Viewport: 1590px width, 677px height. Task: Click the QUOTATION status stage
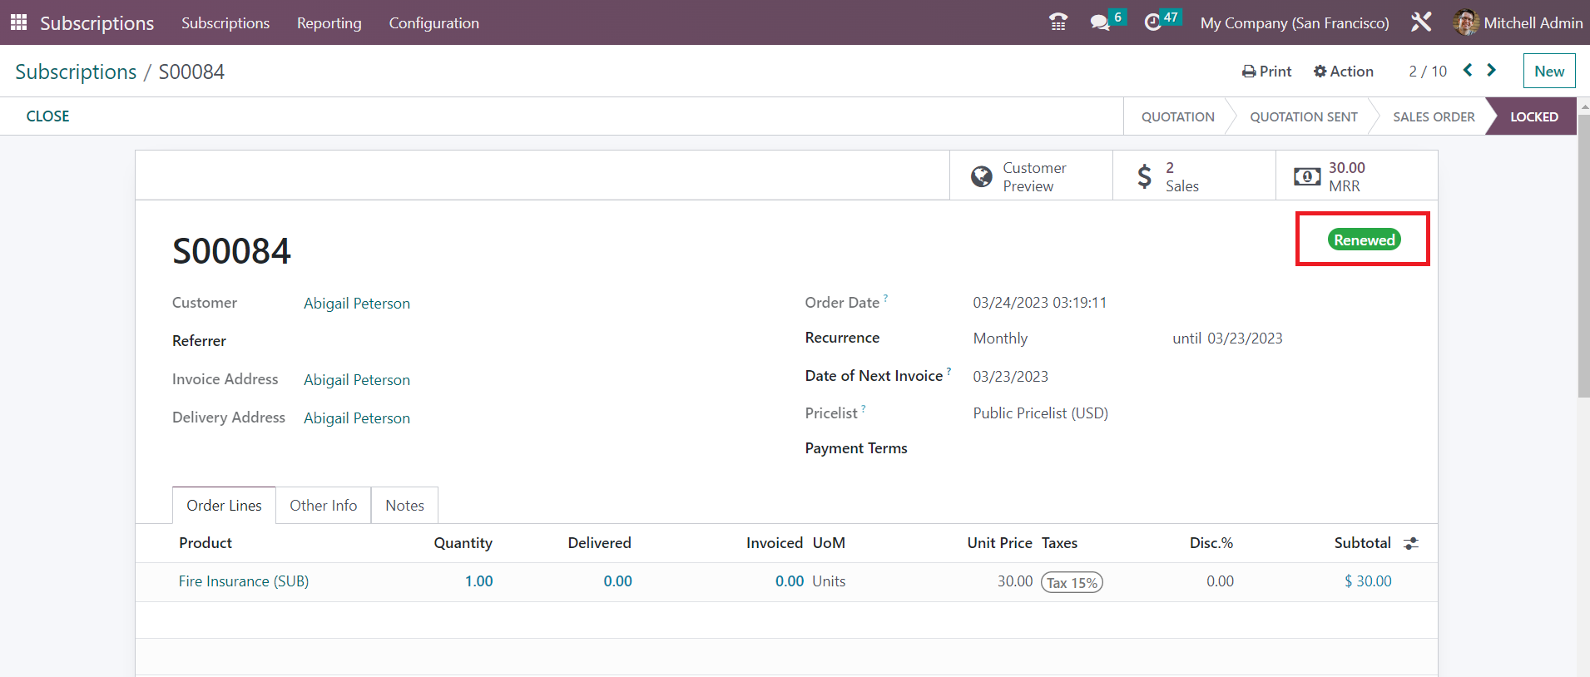click(1178, 116)
